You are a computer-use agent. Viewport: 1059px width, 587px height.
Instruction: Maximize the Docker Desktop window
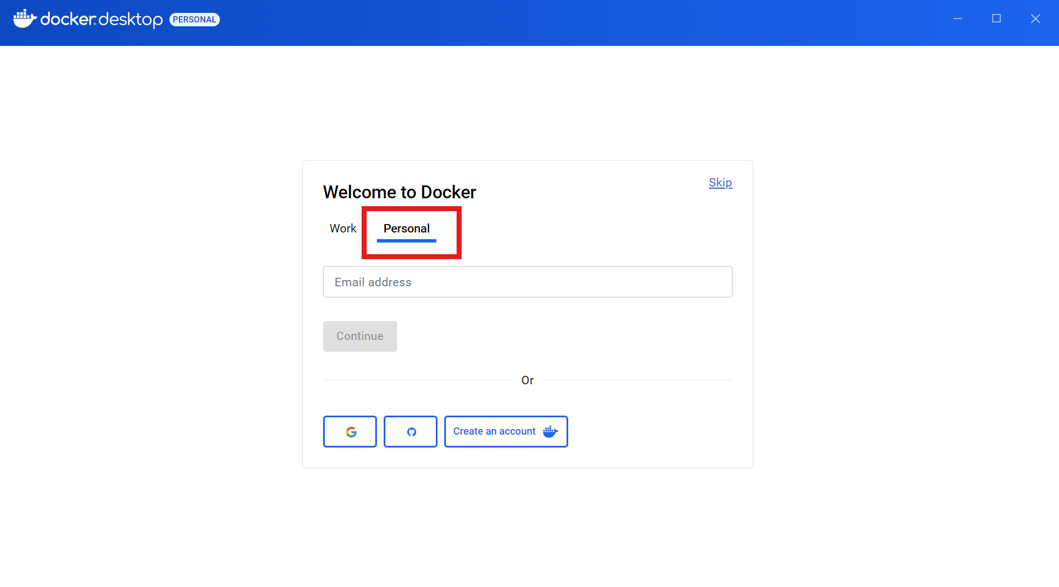997,19
